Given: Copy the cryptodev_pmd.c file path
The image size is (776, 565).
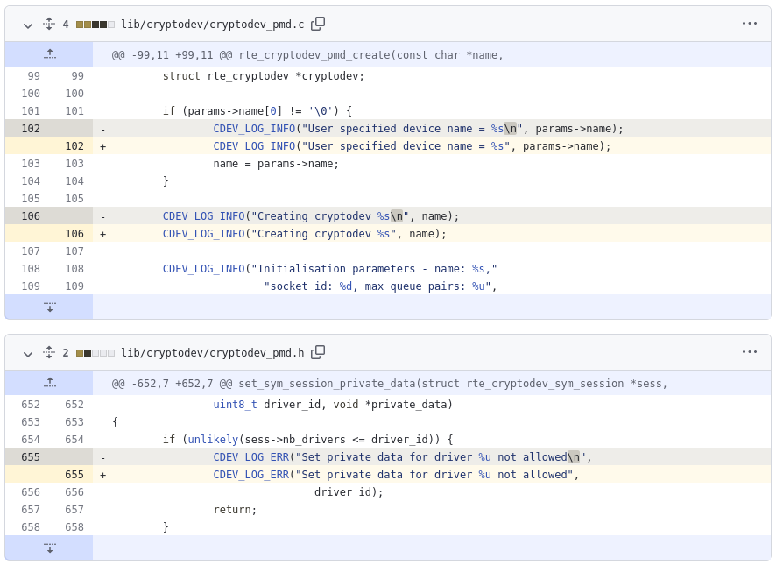Looking at the screenshot, I should coord(316,24).
